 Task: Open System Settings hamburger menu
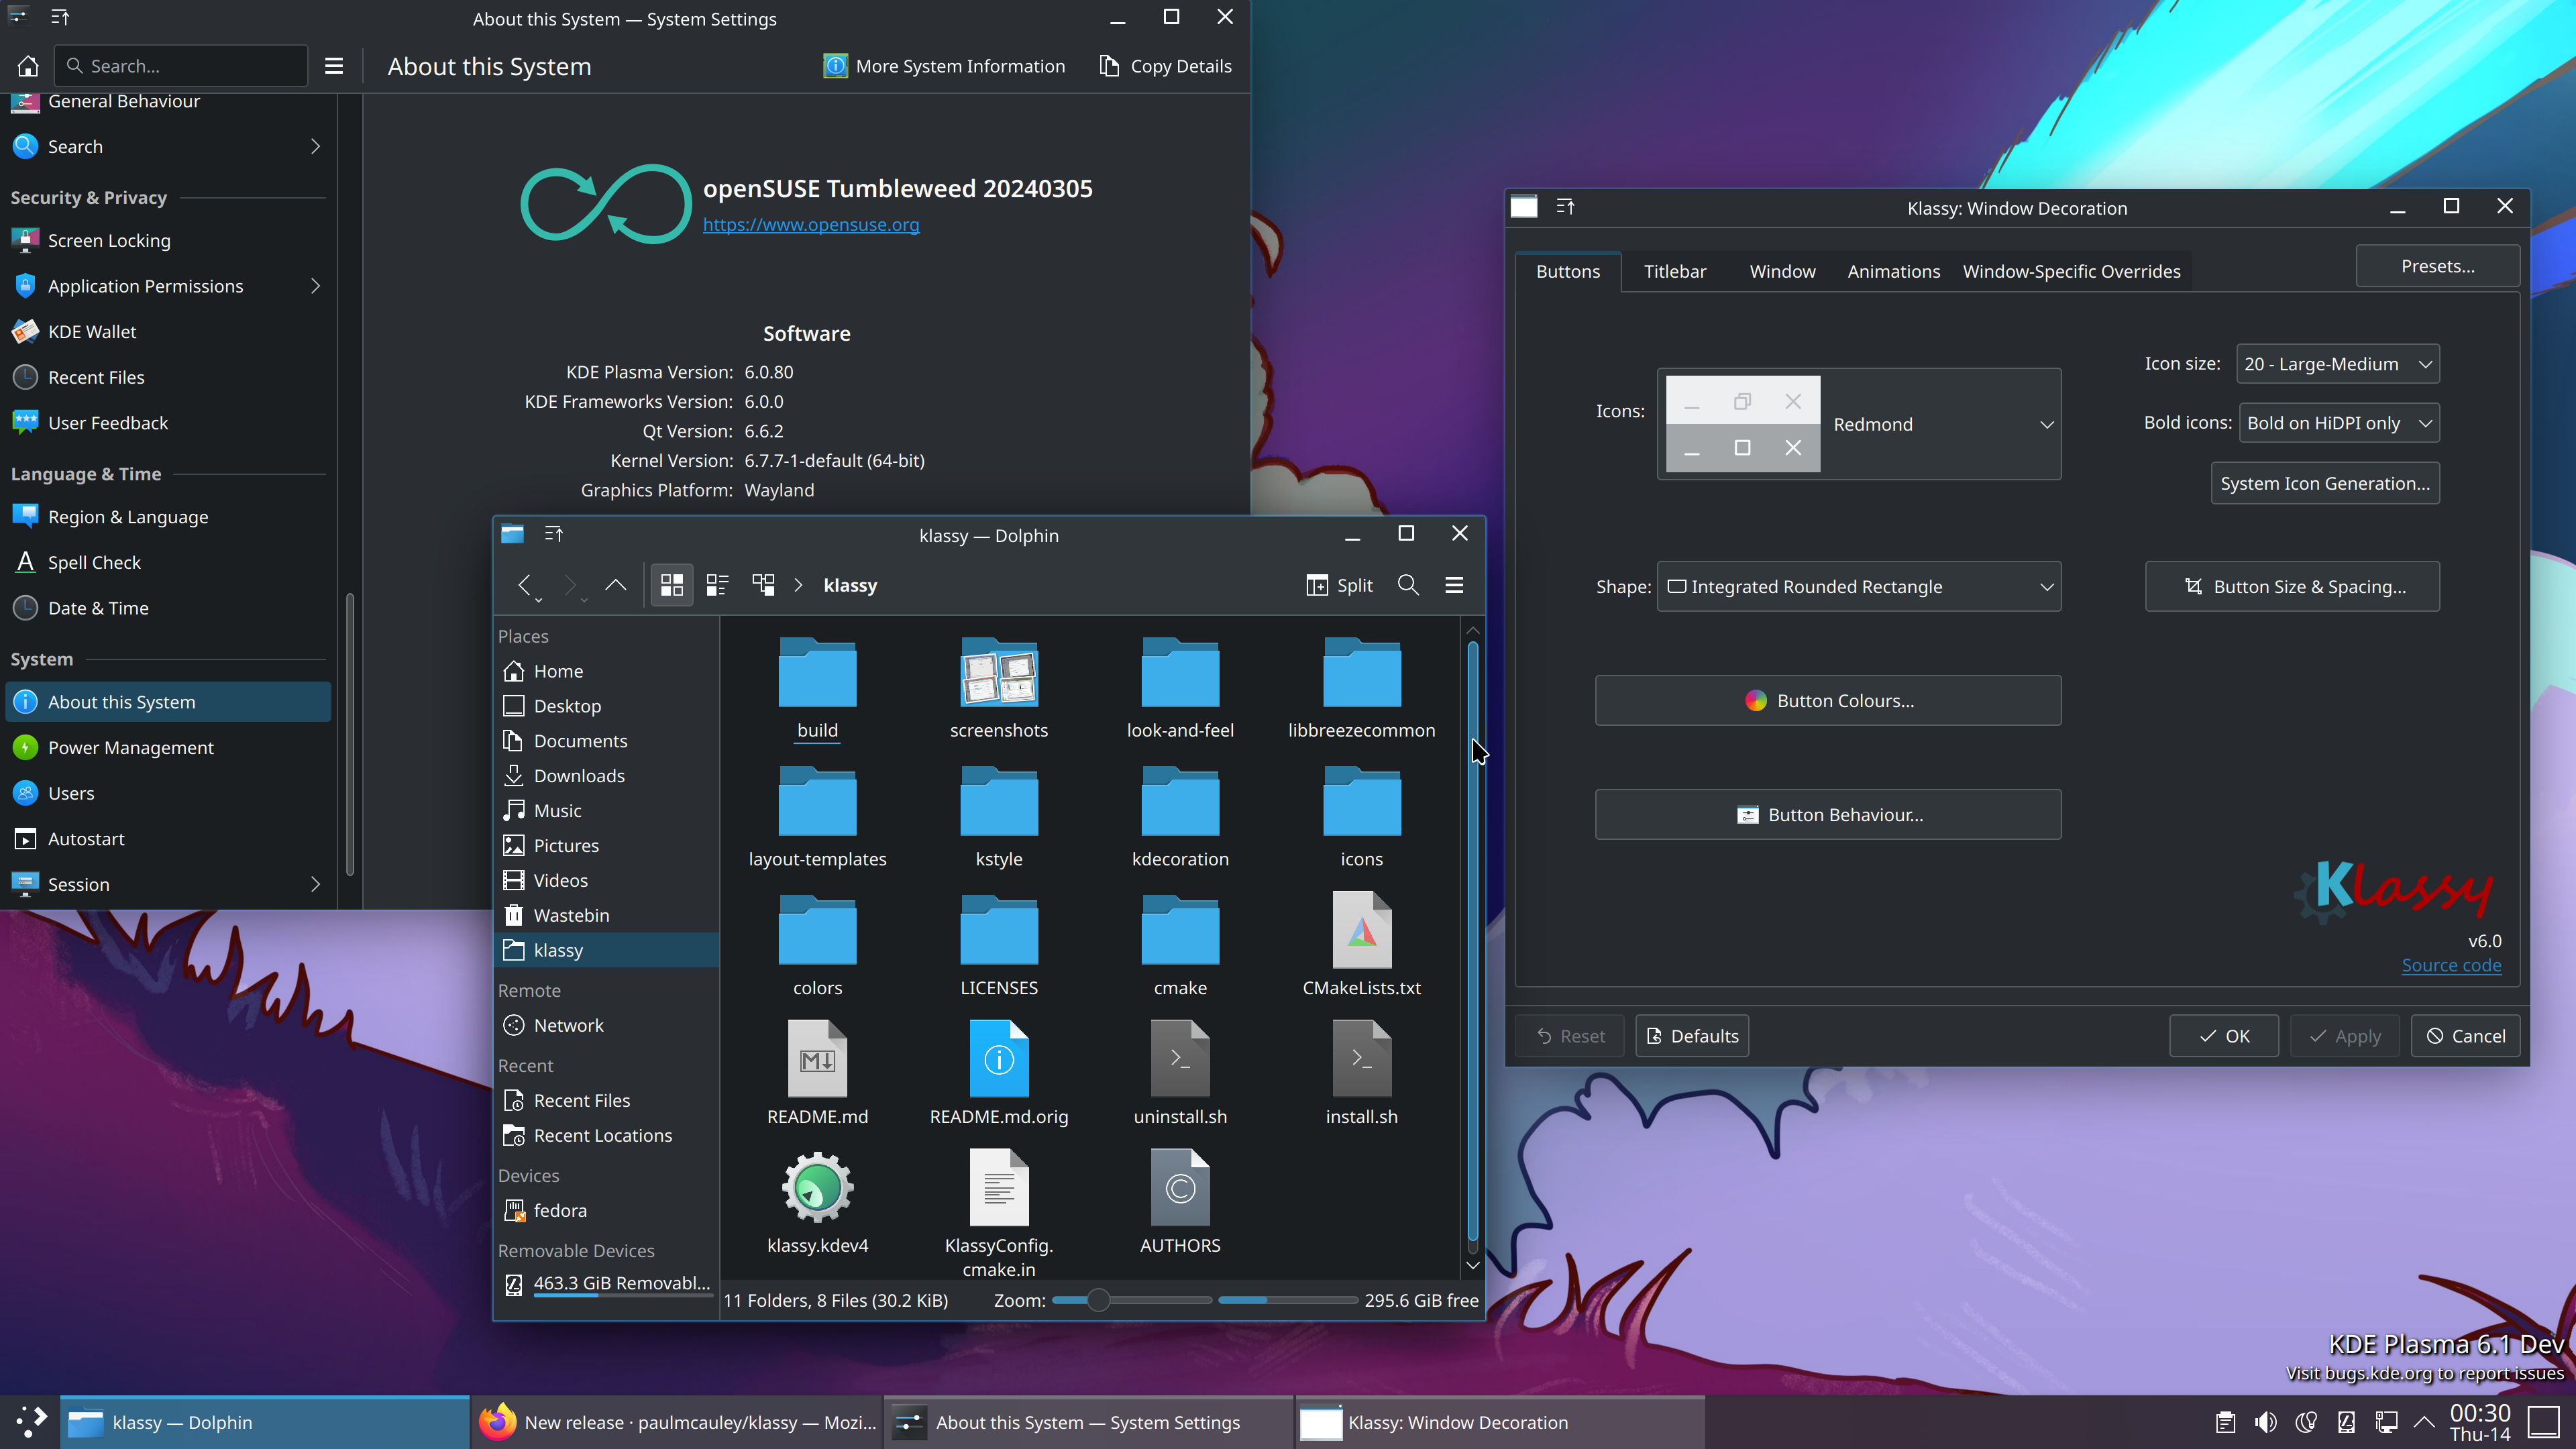click(334, 66)
